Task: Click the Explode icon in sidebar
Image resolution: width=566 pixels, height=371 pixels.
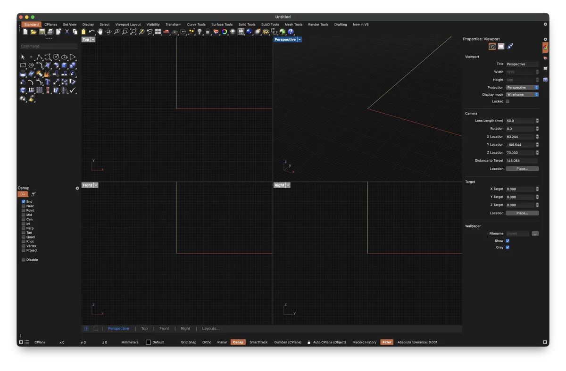Action: click(x=47, y=74)
